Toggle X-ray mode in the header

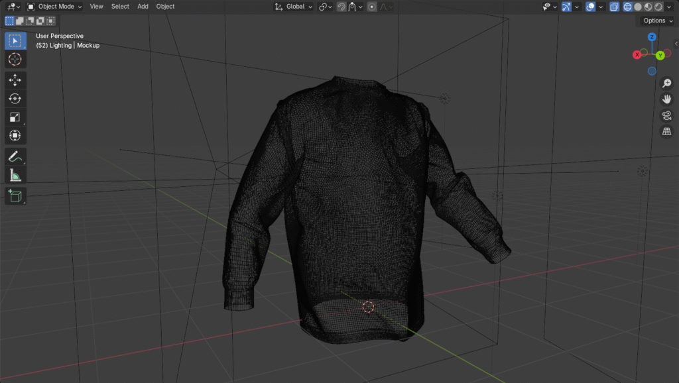coord(614,7)
